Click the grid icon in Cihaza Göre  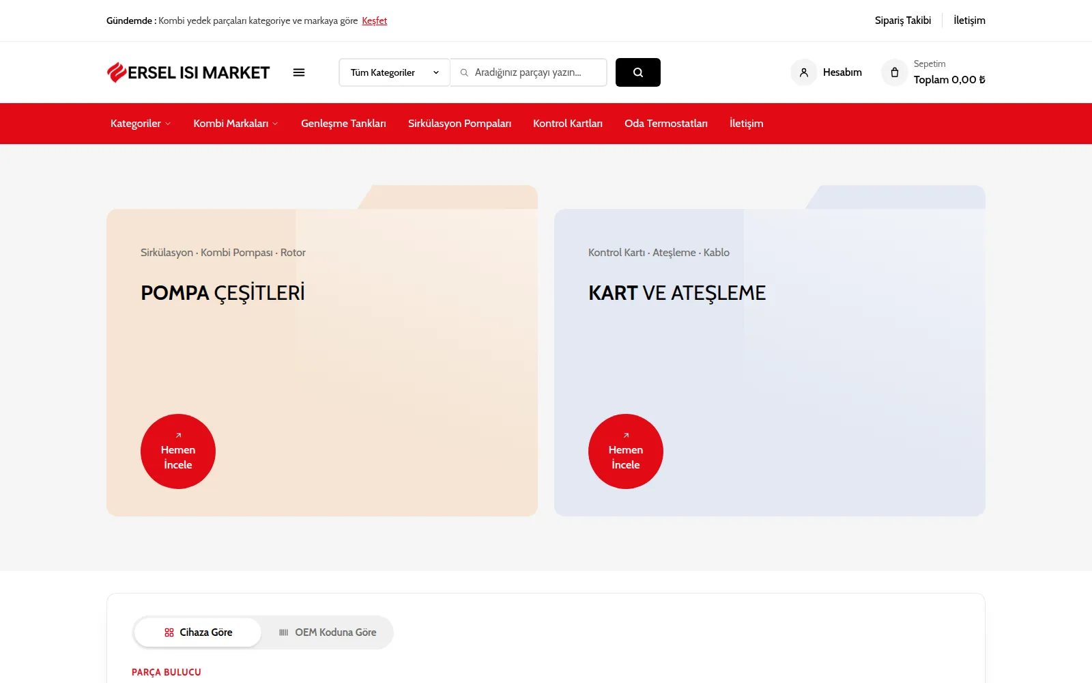pyautogui.click(x=169, y=632)
